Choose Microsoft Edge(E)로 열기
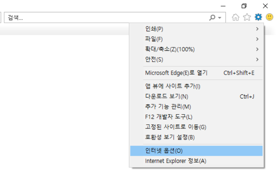The height and width of the screenshot is (183, 276). (196, 73)
